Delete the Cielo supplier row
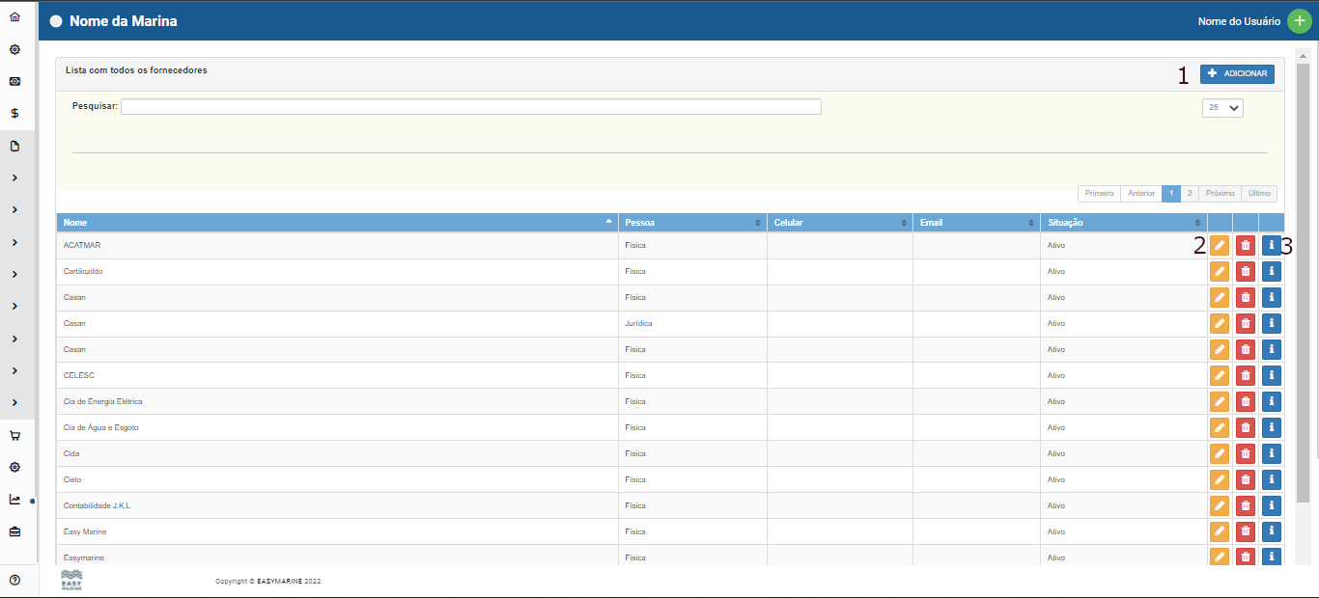This screenshot has height=598, width=1319. 1246,480
